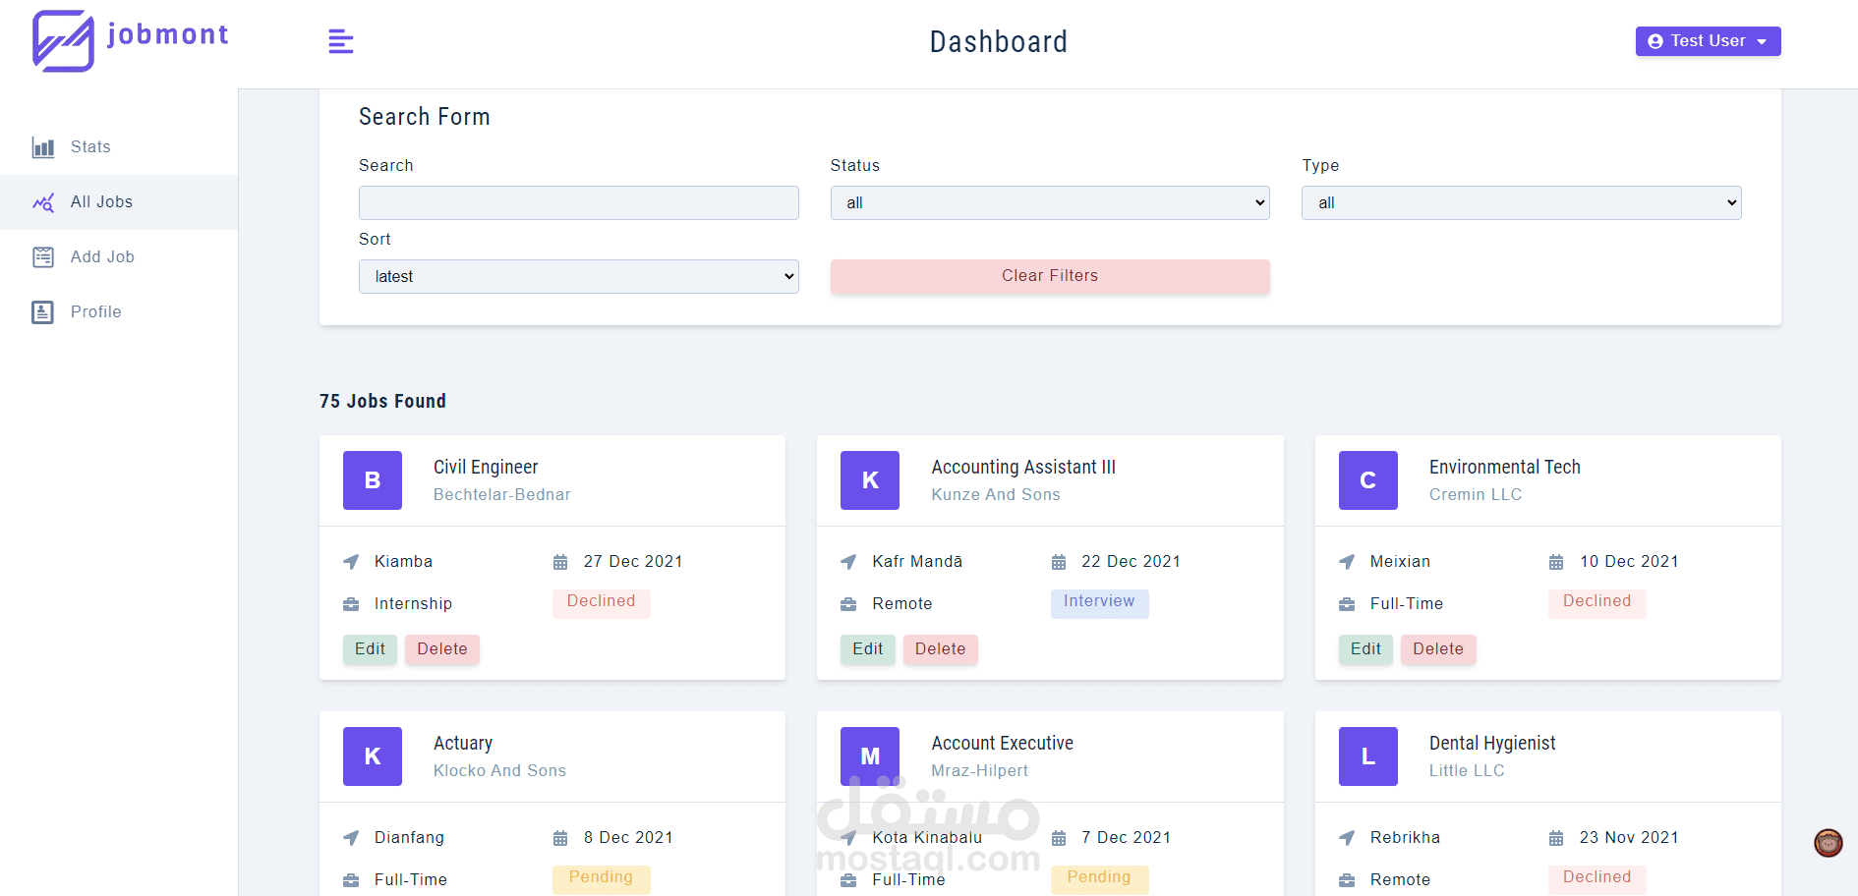Click the 'Klocko And Sons' company name
The height and width of the screenshot is (896, 1858).
(499, 771)
